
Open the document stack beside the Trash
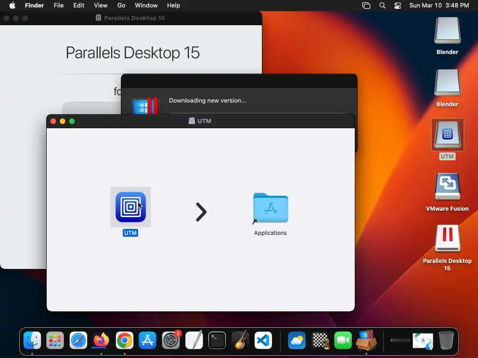pos(423,341)
